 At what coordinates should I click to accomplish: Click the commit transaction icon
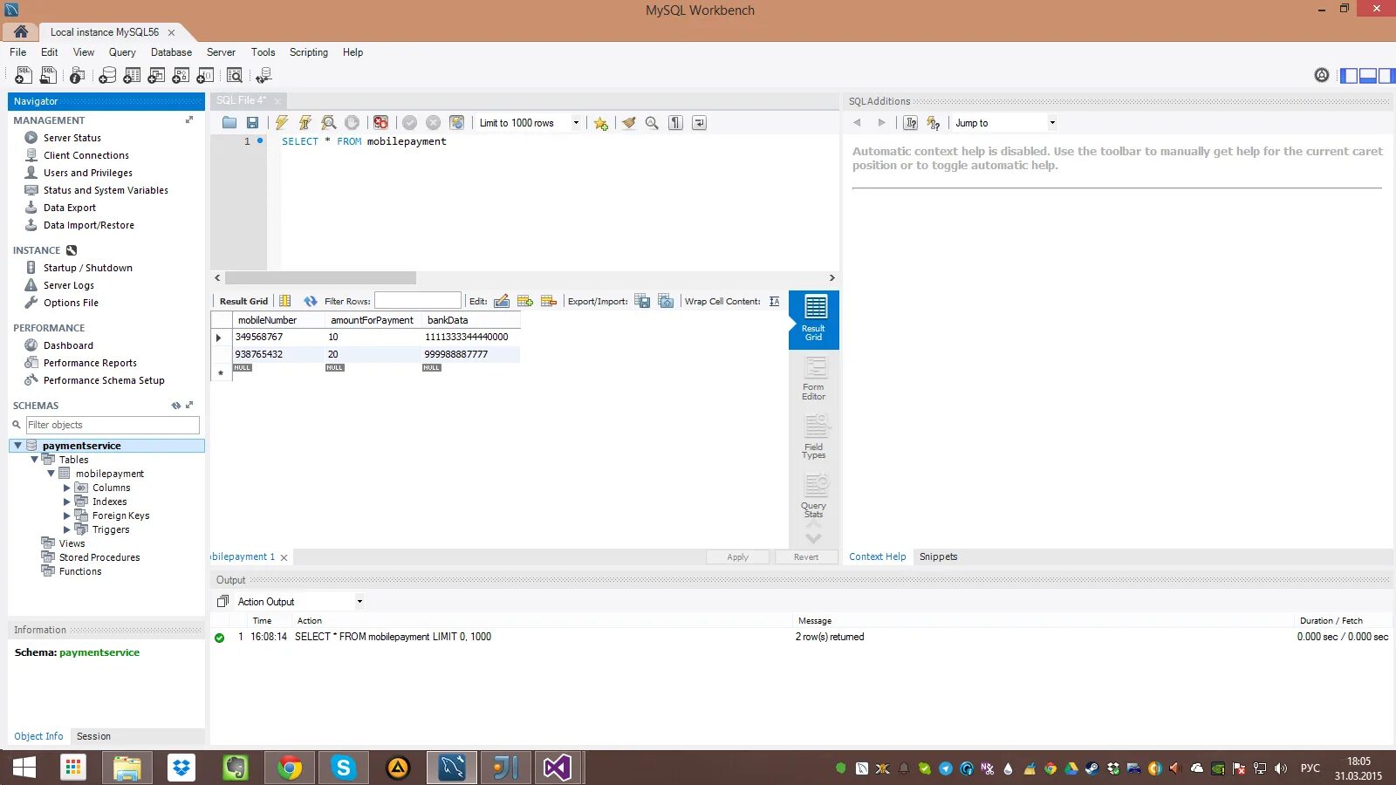(409, 123)
